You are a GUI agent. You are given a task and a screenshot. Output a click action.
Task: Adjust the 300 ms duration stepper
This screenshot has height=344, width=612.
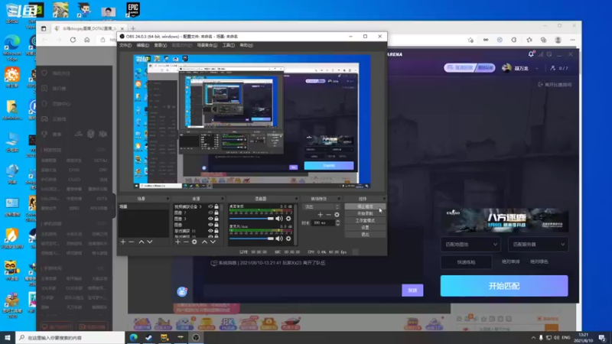(x=337, y=222)
